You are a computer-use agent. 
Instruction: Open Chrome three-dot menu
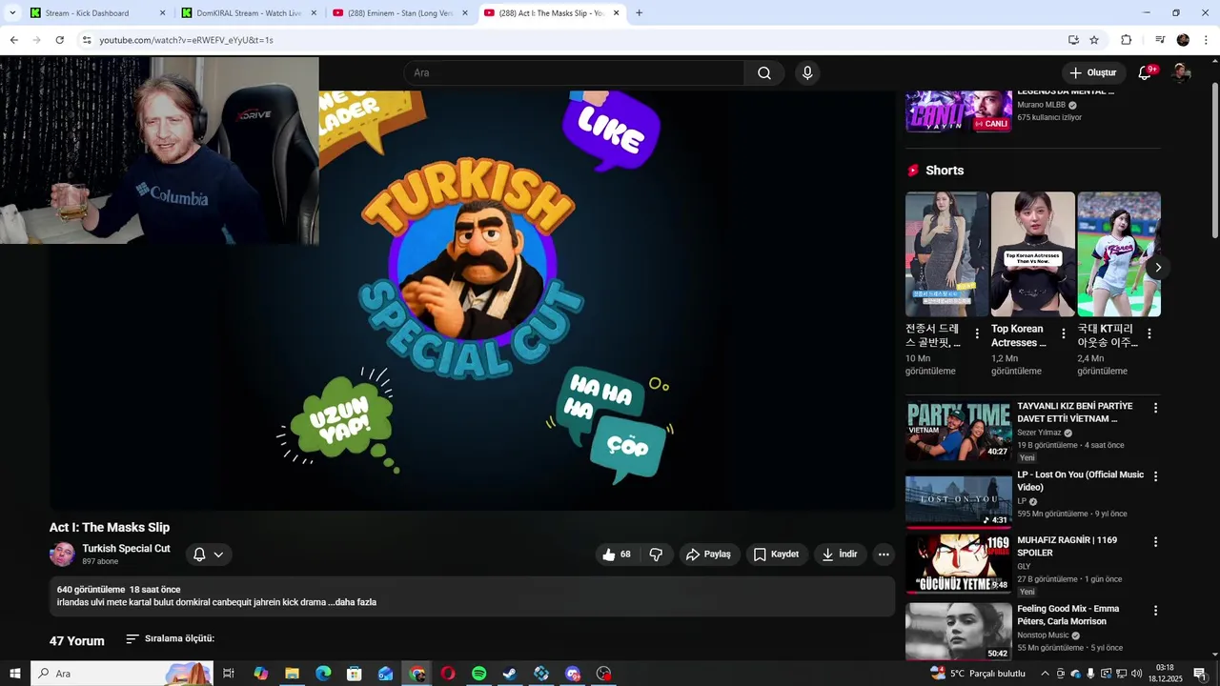click(1206, 40)
